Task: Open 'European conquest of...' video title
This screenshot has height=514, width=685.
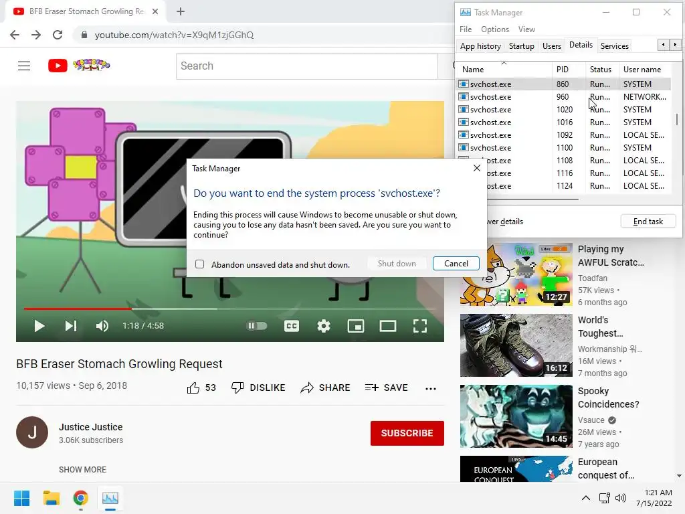Action: pyautogui.click(x=606, y=468)
